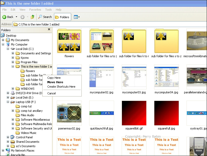Screen dimensions: 207x156
Task: Expand the Local Disk (E:) node
Action: tap(8, 97)
